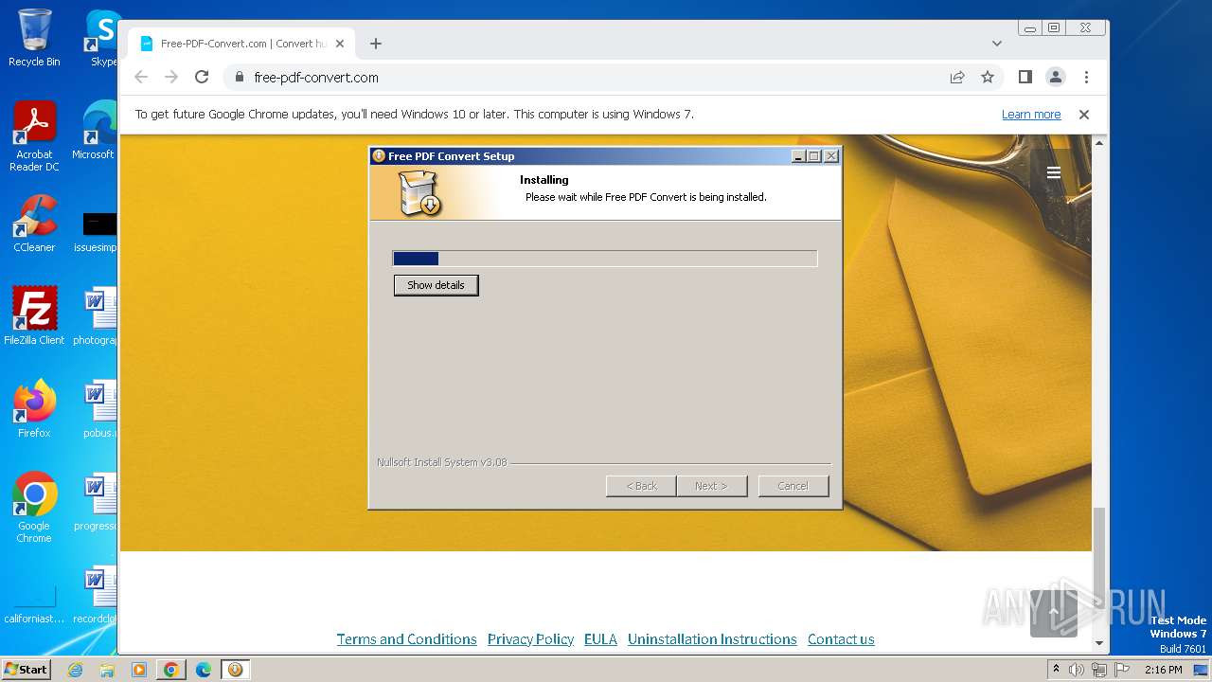The width and height of the screenshot is (1212, 682).
Task: Click the installer package icon
Action: pos(419,194)
